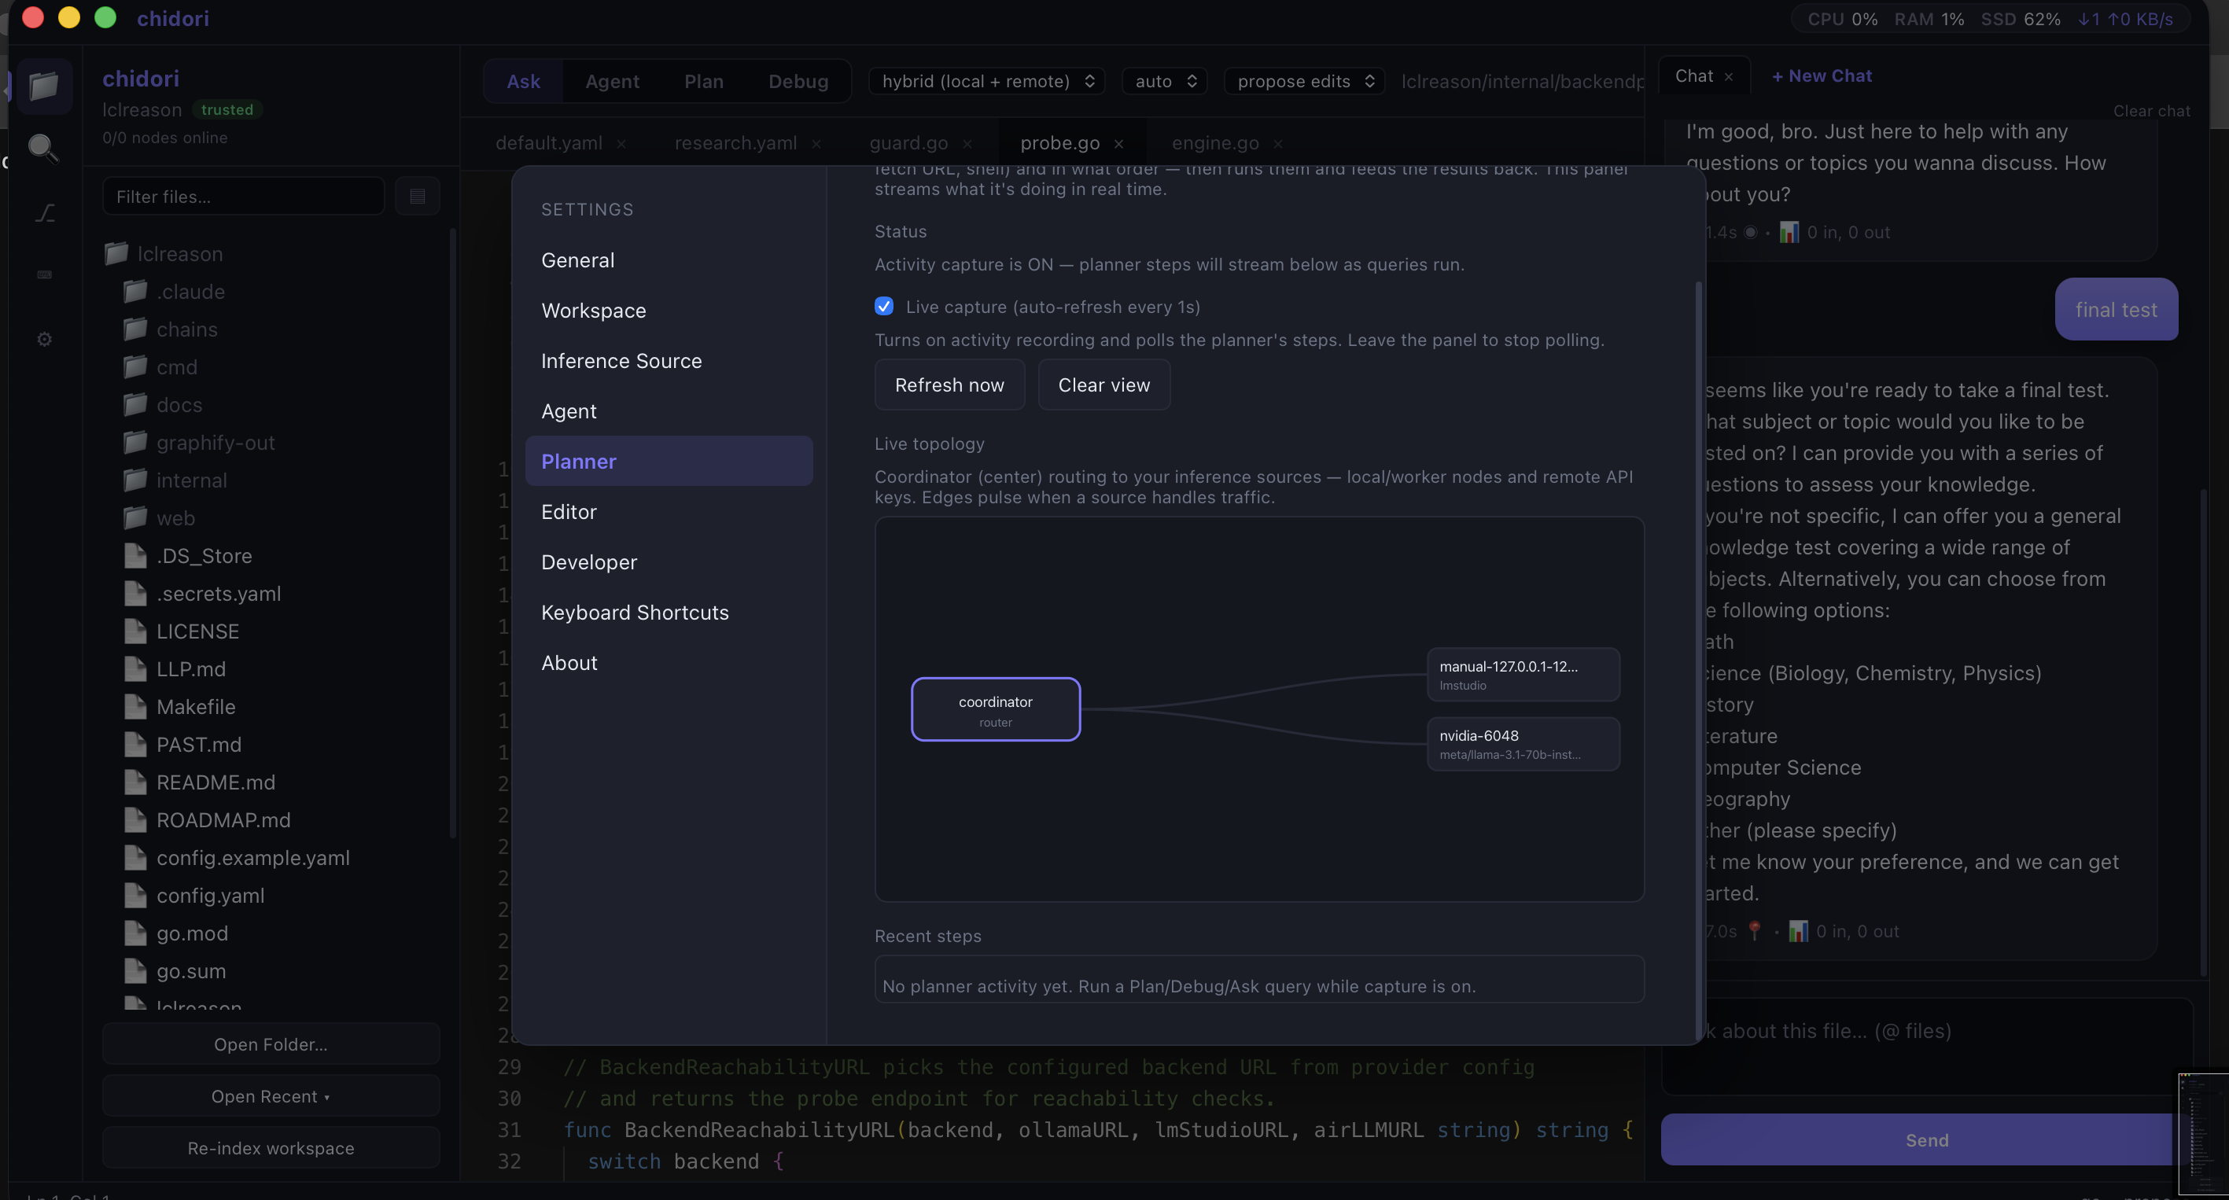Open Editor settings section
This screenshot has width=2229, height=1200.
(x=669, y=511)
